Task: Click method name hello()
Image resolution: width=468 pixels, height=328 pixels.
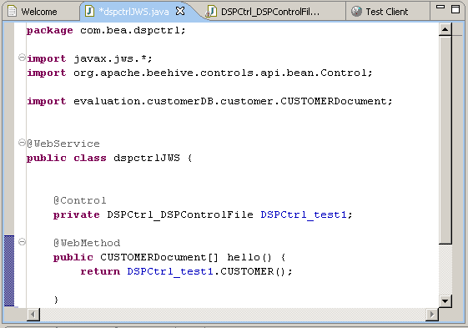Action: [249, 257]
